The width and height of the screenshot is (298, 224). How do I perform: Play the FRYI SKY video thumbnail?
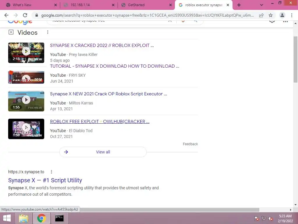coord(26,77)
